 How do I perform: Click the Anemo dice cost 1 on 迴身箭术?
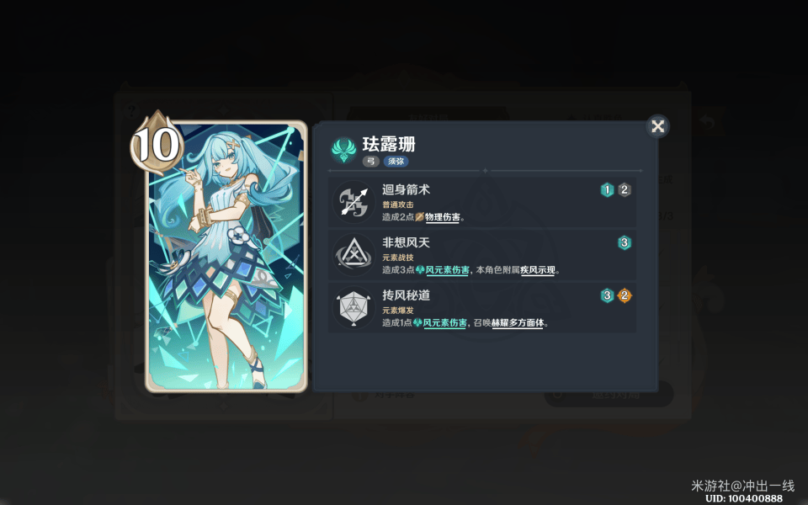[607, 190]
